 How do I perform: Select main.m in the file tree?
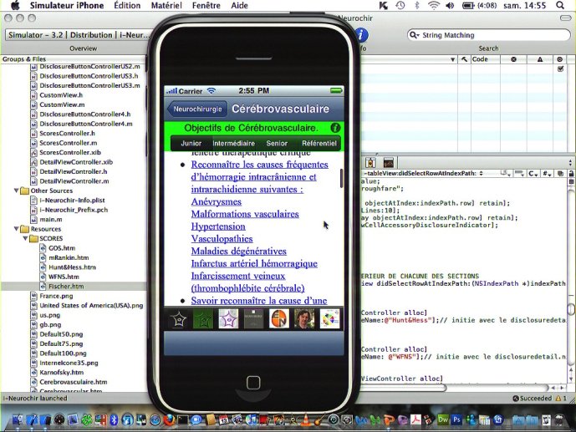tap(51, 220)
